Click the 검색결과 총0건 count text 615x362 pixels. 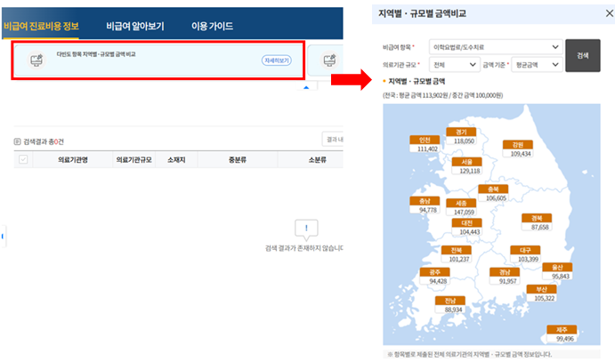pyautogui.click(x=44, y=141)
